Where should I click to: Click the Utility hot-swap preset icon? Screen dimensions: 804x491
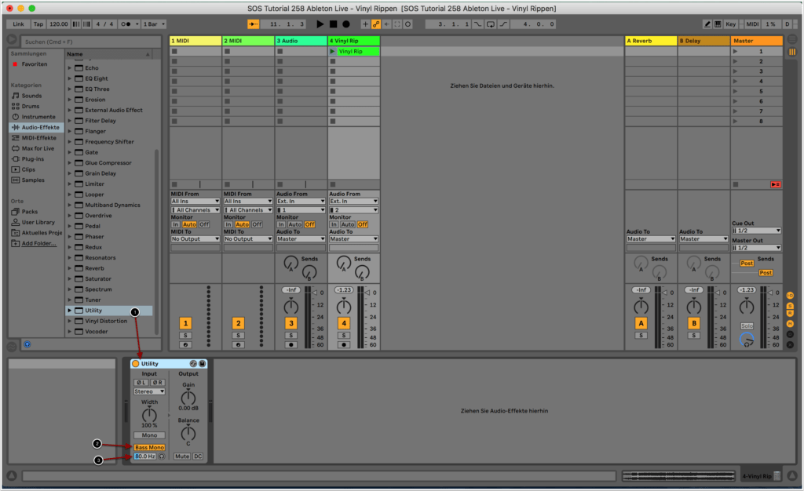[x=193, y=364]
